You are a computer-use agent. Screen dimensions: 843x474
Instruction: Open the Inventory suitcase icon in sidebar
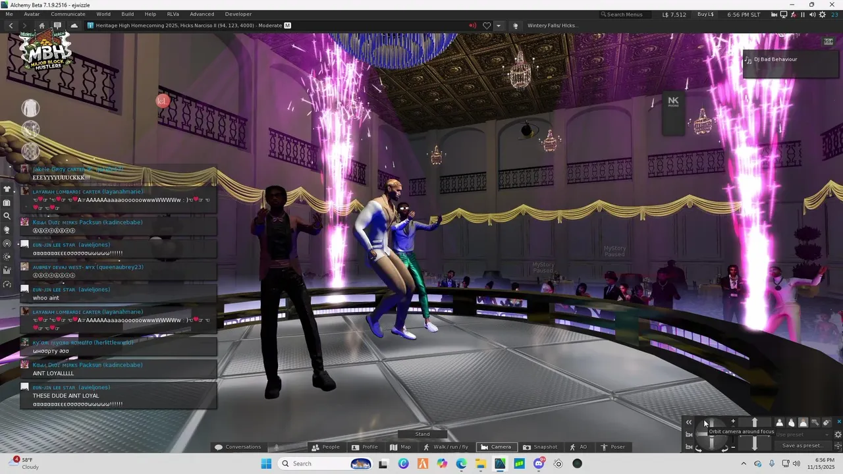7,203
